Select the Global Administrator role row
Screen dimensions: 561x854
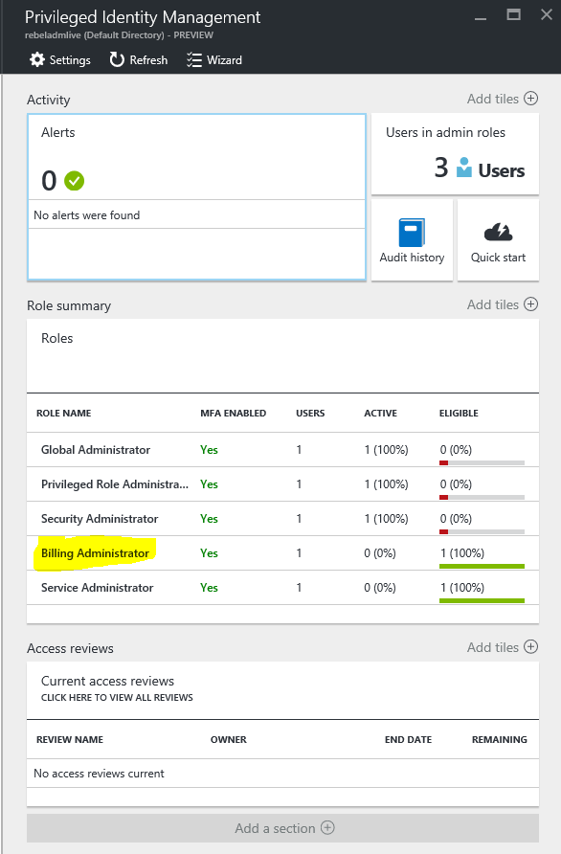(x=282, y=450)
